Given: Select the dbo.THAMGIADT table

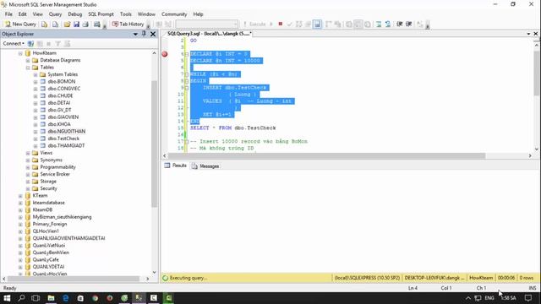Looking at the screenshot, I should click(x=66, y=146).
